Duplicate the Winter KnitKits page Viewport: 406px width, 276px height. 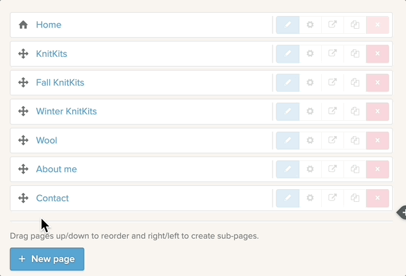355,111
